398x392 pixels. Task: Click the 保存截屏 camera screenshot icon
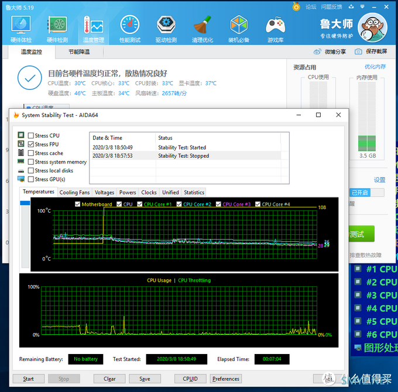click(x=358, y=51)
